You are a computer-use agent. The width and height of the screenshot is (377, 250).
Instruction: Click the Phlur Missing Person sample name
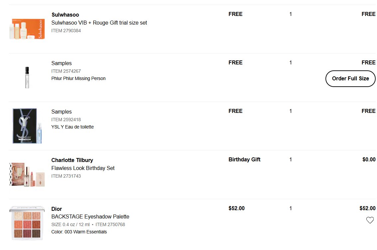78,79
